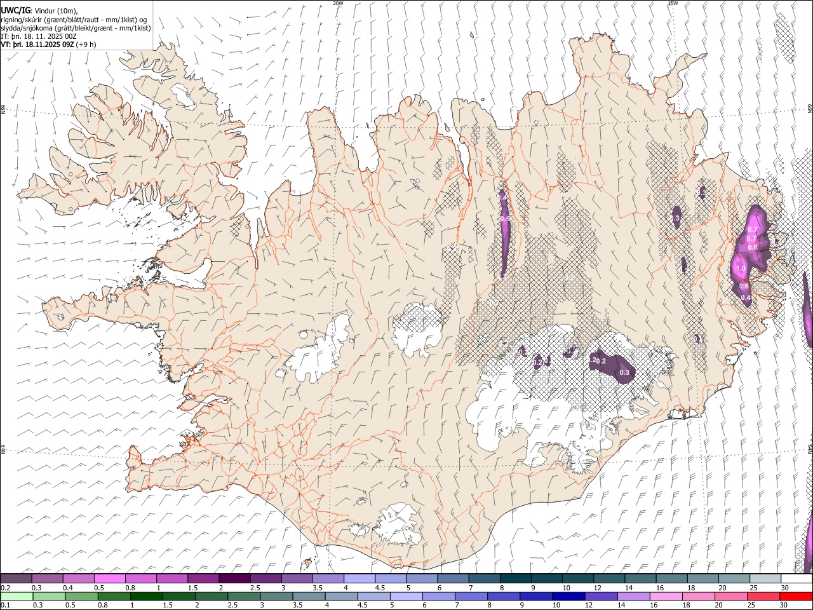Pick the light lavender swatch labeled 4 in the upper legend row
The height and width of the screenshot is (610, 813).
pos(359,578)
